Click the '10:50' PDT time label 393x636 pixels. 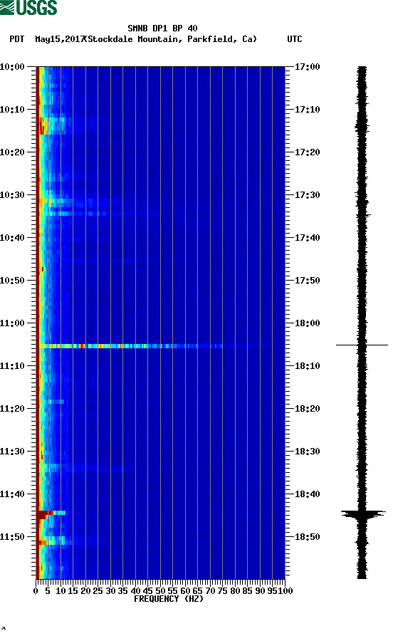(12, 281)
